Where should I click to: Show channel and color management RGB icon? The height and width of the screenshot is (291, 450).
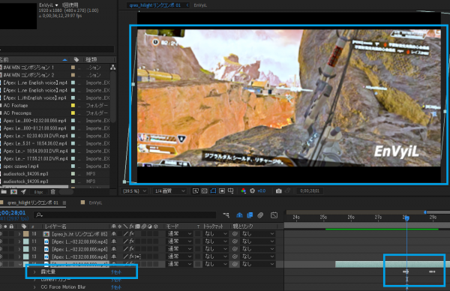(x=243, y=190)
